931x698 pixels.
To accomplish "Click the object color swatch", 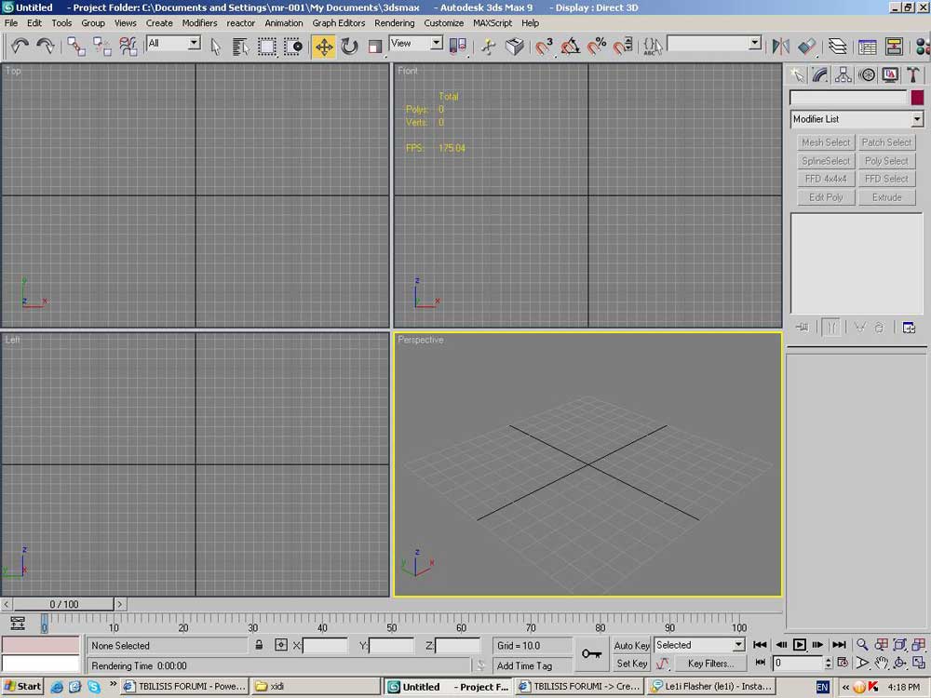I will [x=917, y=98].
